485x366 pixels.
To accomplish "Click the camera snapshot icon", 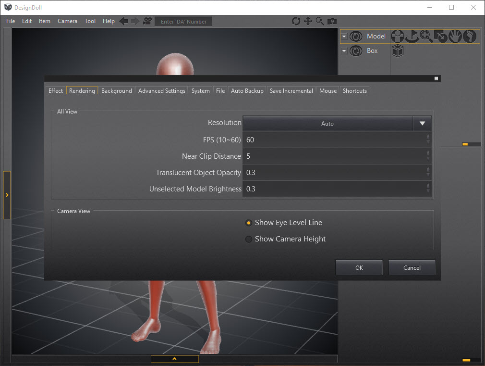I will point(332,21).
